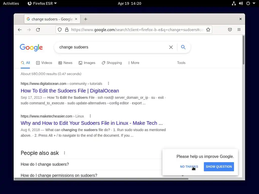Open the Firefox hamburger menu
Screen dimensions: 259x194
[x=239, y=30]
